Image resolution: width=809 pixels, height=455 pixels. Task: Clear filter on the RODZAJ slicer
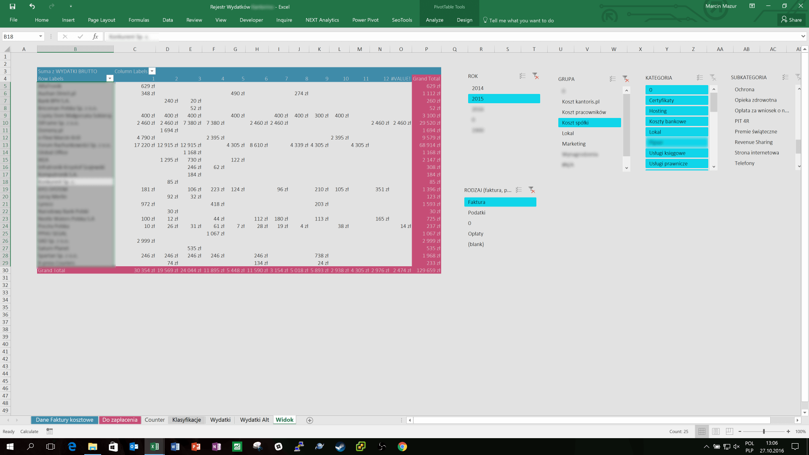point(532,190)
